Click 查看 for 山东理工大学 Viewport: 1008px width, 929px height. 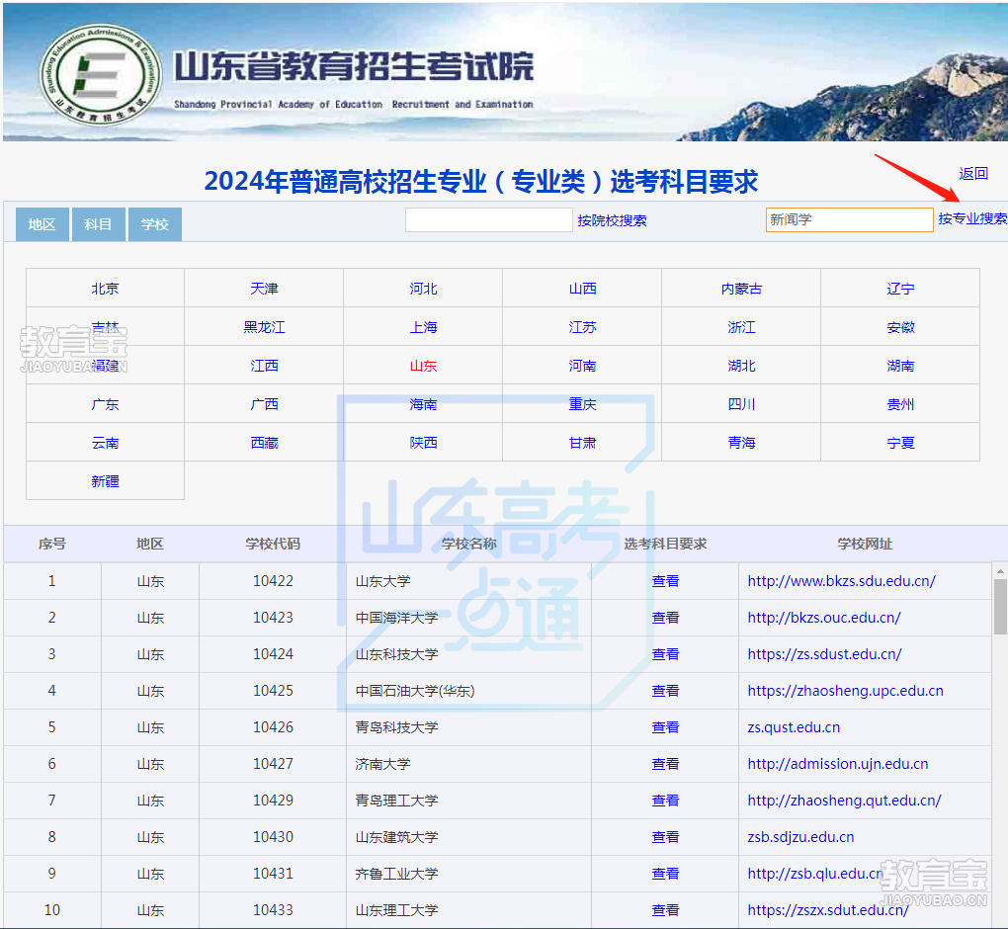pyautogui.click(x=665, y=910)
